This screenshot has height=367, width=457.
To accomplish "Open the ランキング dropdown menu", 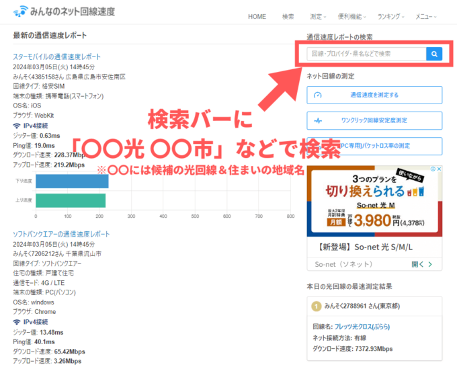I will pyautogui.click(x=392, y=17).
